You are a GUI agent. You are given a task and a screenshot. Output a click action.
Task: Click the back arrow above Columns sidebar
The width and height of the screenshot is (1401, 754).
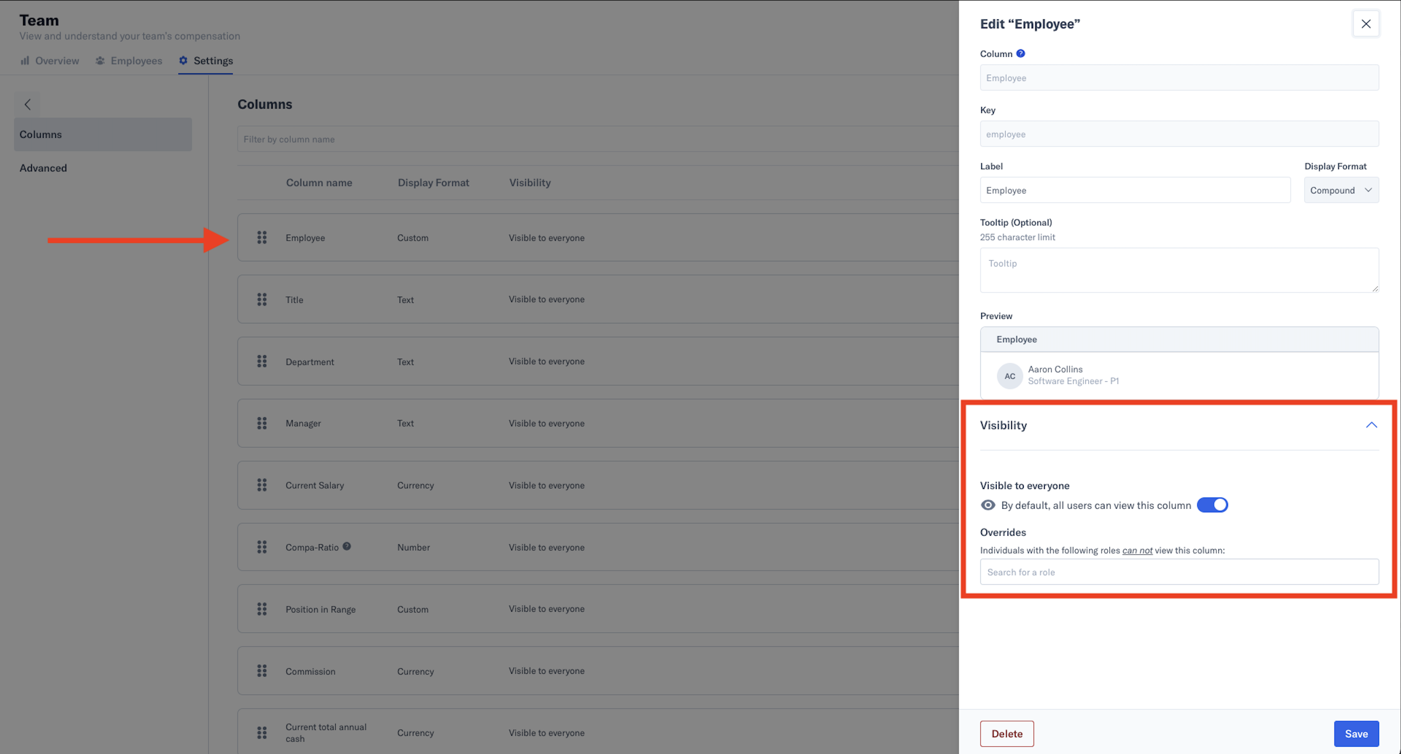tap(27, 104)
